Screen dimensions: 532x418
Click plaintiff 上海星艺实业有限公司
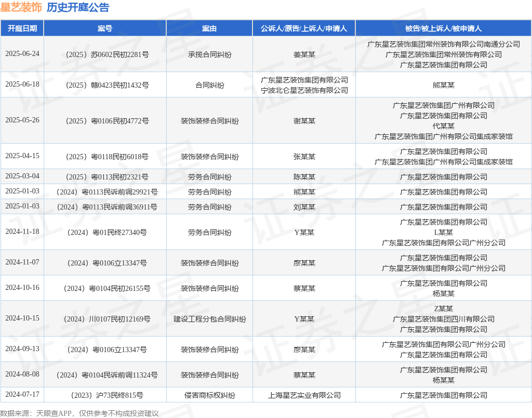[304, 395]
